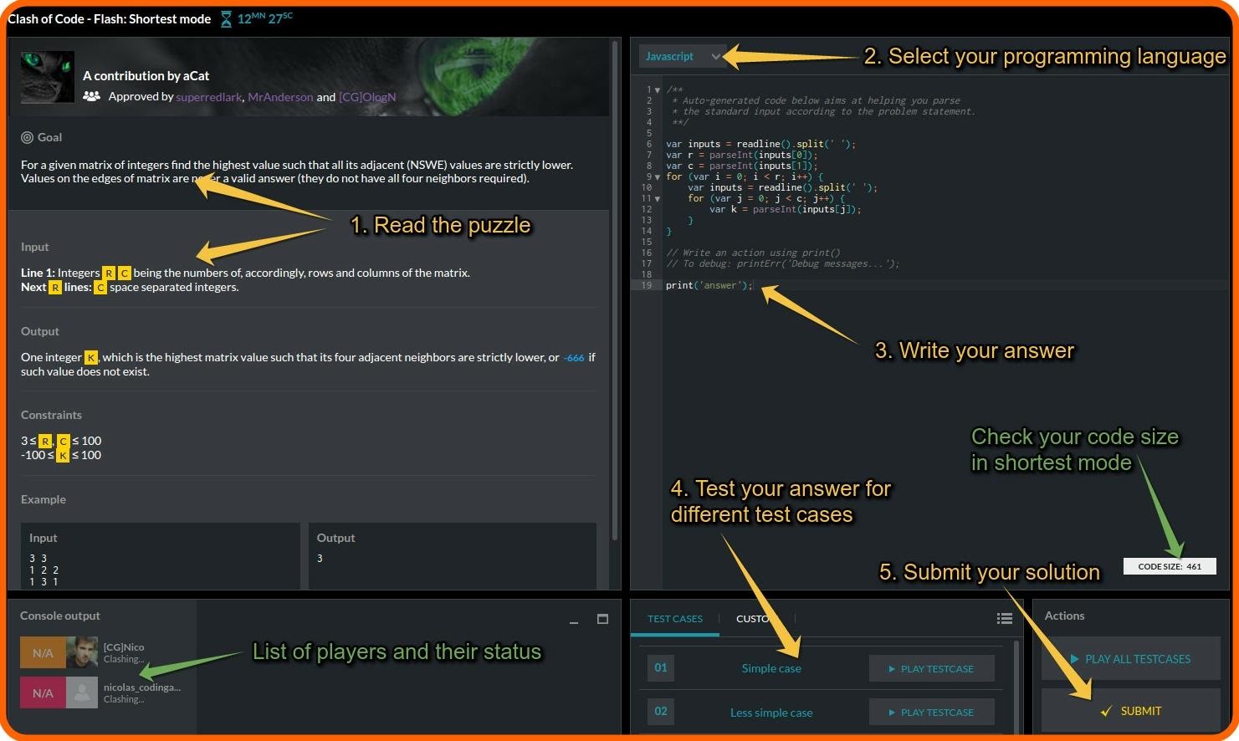Open [CG]Nico player avatar

82,653
